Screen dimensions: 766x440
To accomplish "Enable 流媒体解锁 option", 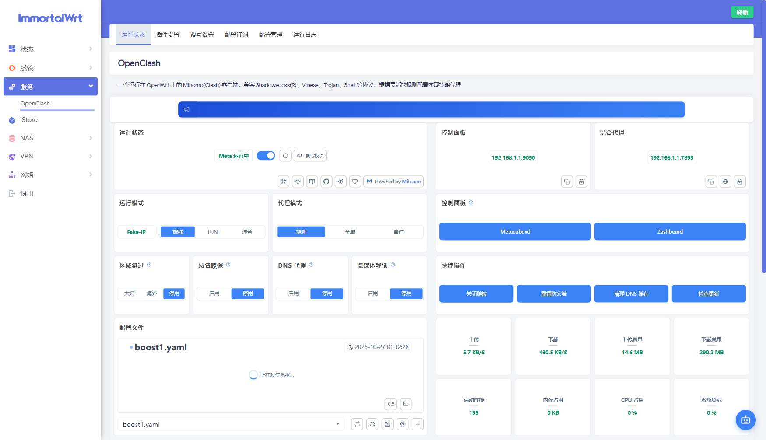I will click(372, 293).
